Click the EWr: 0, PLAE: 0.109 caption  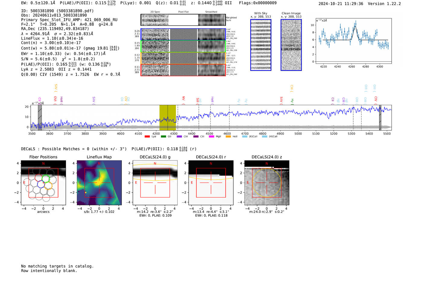click(156, 216)
